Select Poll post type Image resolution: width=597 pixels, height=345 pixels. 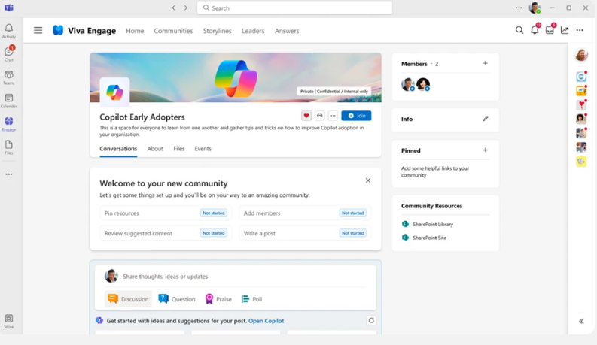click(x=251, y=299)
